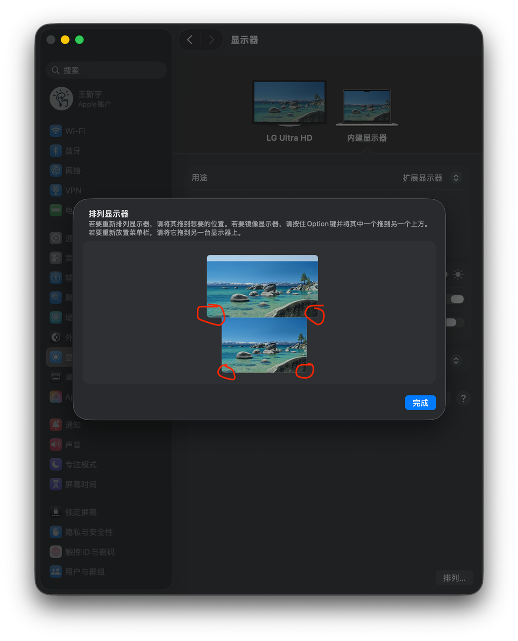Click the 排列... arrange button

click(x=454, y=578)
